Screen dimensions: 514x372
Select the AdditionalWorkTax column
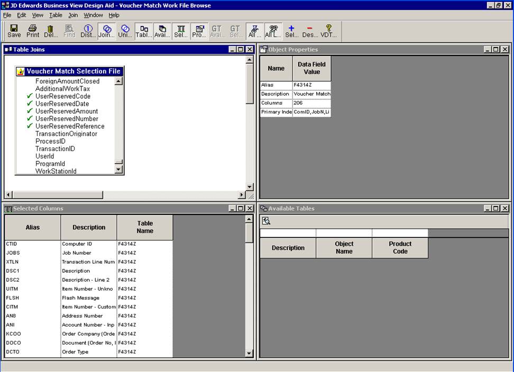coord(62,88)
